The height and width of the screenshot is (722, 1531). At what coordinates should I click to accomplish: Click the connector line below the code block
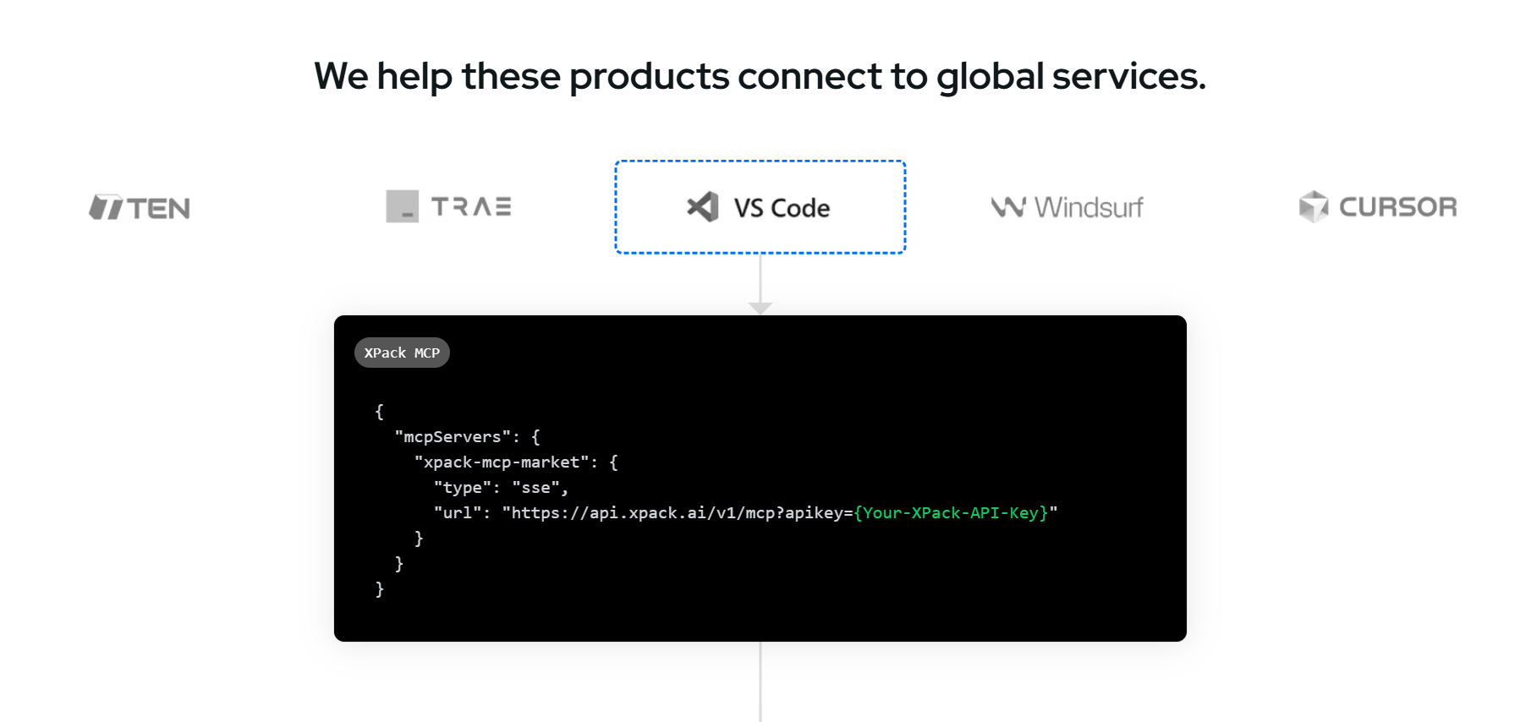(x=760, y=681)
